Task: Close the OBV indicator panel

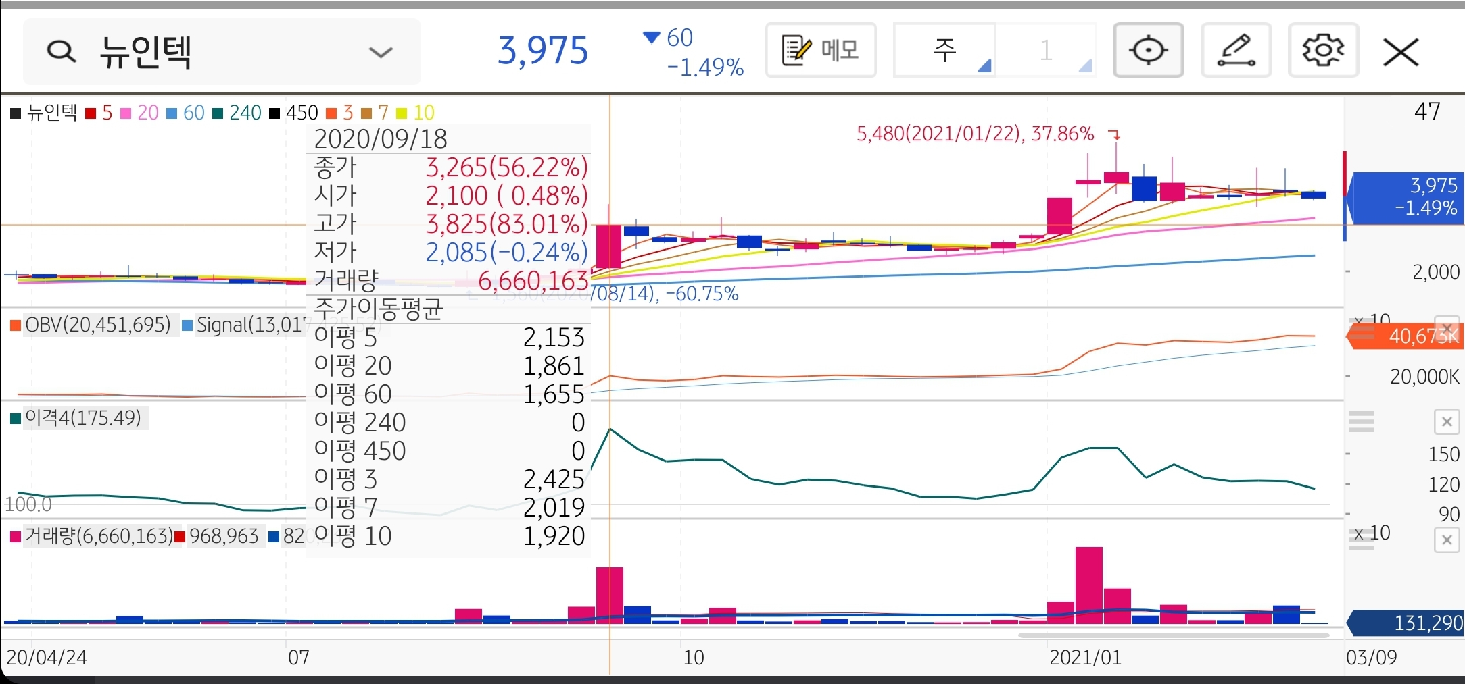Action: [1447, 330]
